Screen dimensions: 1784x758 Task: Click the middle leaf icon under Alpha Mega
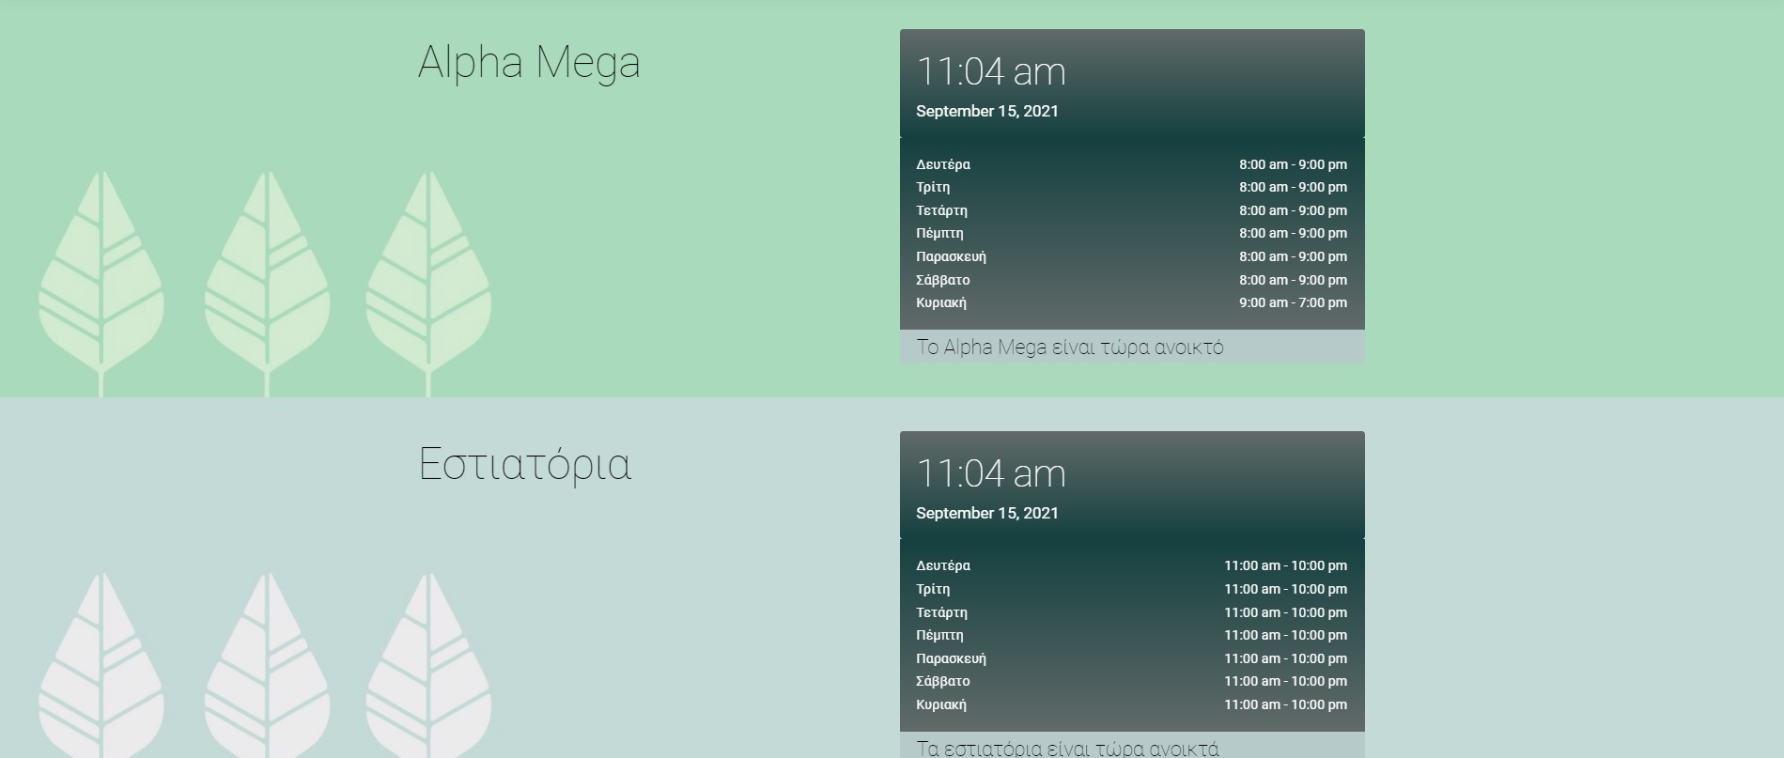(x=267, y=277)
